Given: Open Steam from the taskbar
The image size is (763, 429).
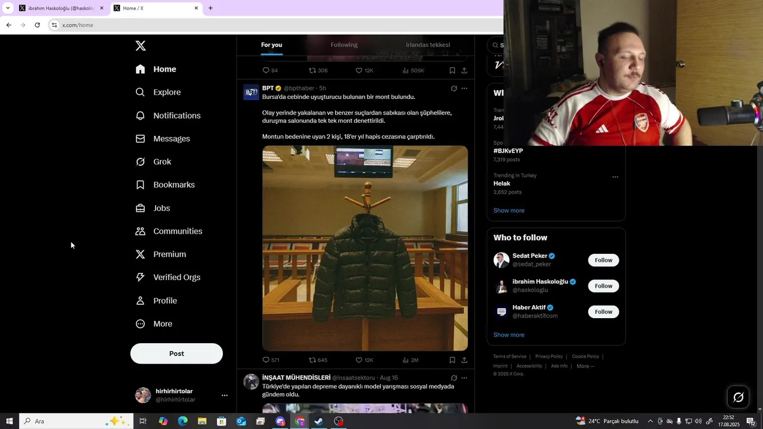Looking at the screenshot, I should point(319,421).
